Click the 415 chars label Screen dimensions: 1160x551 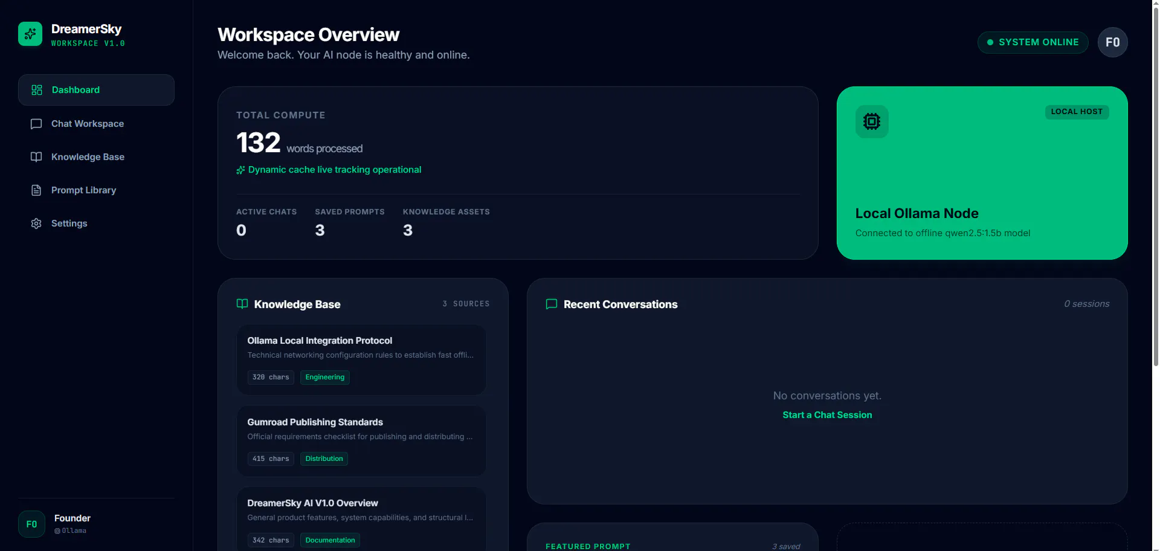pyautogui.click(x=271, y=459)
